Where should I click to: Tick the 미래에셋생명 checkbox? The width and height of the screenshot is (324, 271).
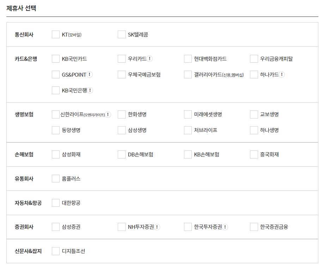click(188, 114)
